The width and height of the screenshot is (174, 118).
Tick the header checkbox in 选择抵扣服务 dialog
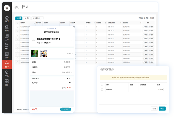pyautogui.click(x=102, y=85)
